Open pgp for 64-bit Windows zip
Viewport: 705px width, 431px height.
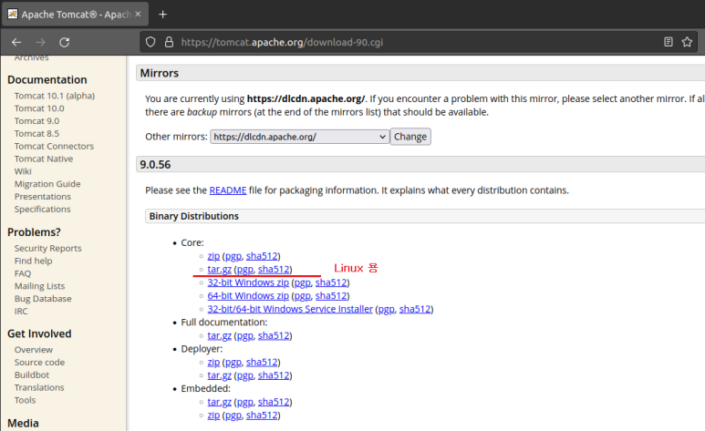303,296
